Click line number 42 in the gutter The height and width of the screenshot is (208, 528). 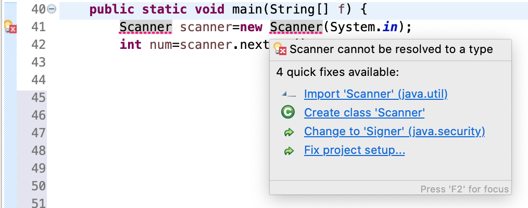click(38, 45)
